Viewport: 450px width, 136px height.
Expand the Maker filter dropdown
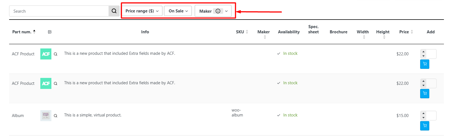(226, 11)
